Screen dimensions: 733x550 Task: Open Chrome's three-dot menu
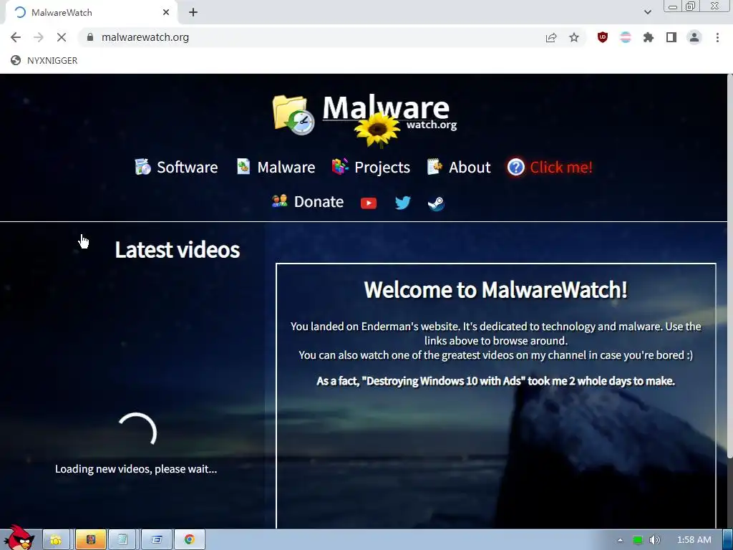(717, 37)
